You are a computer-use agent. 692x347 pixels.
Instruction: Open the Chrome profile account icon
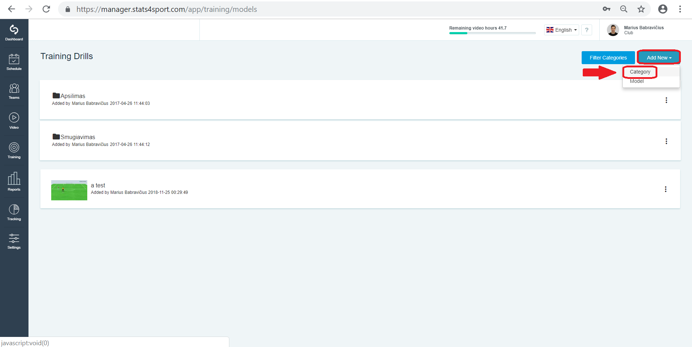tap(662, 9)
